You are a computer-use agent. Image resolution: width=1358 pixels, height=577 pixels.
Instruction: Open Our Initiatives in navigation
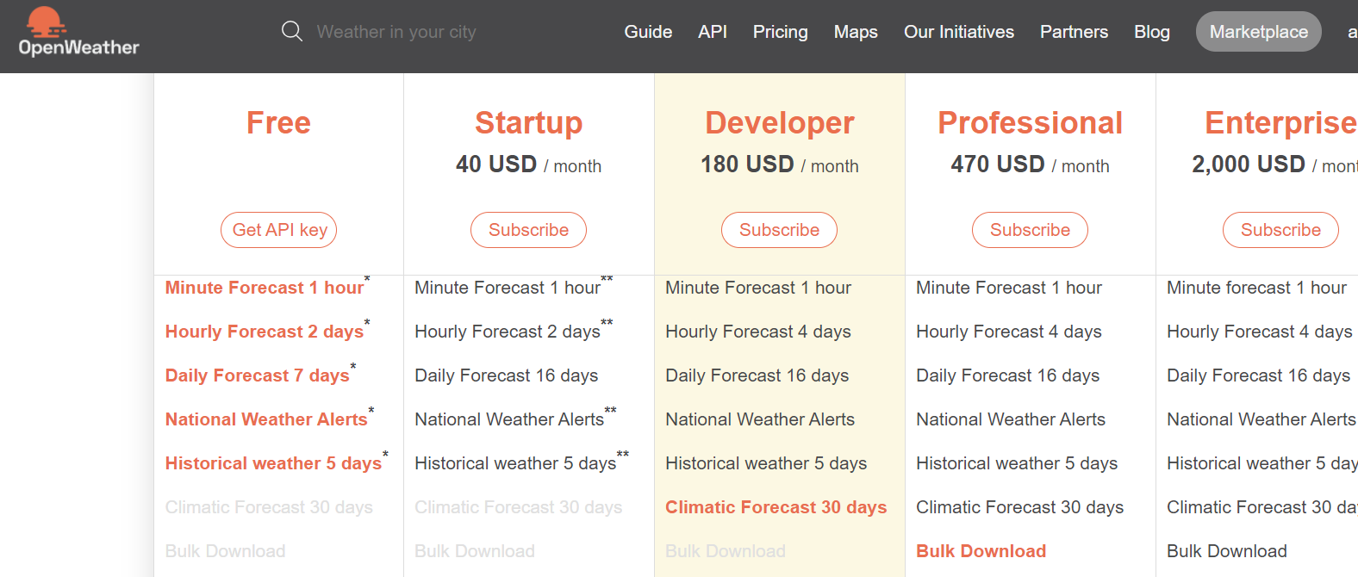coord(958,32)
